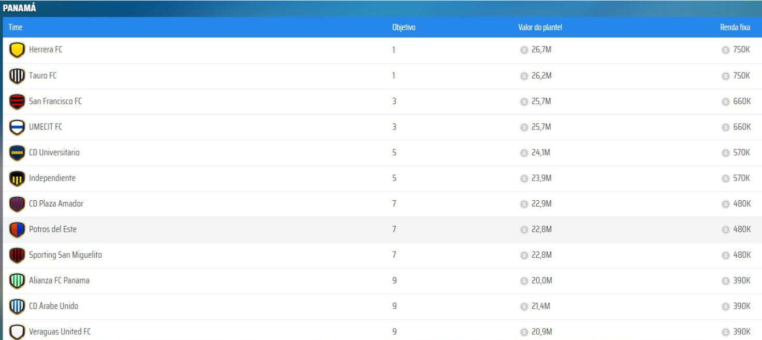The image size is (762, 340).
Task: Click the San Francisco FC red-black badge
Action: coord(17,101)
